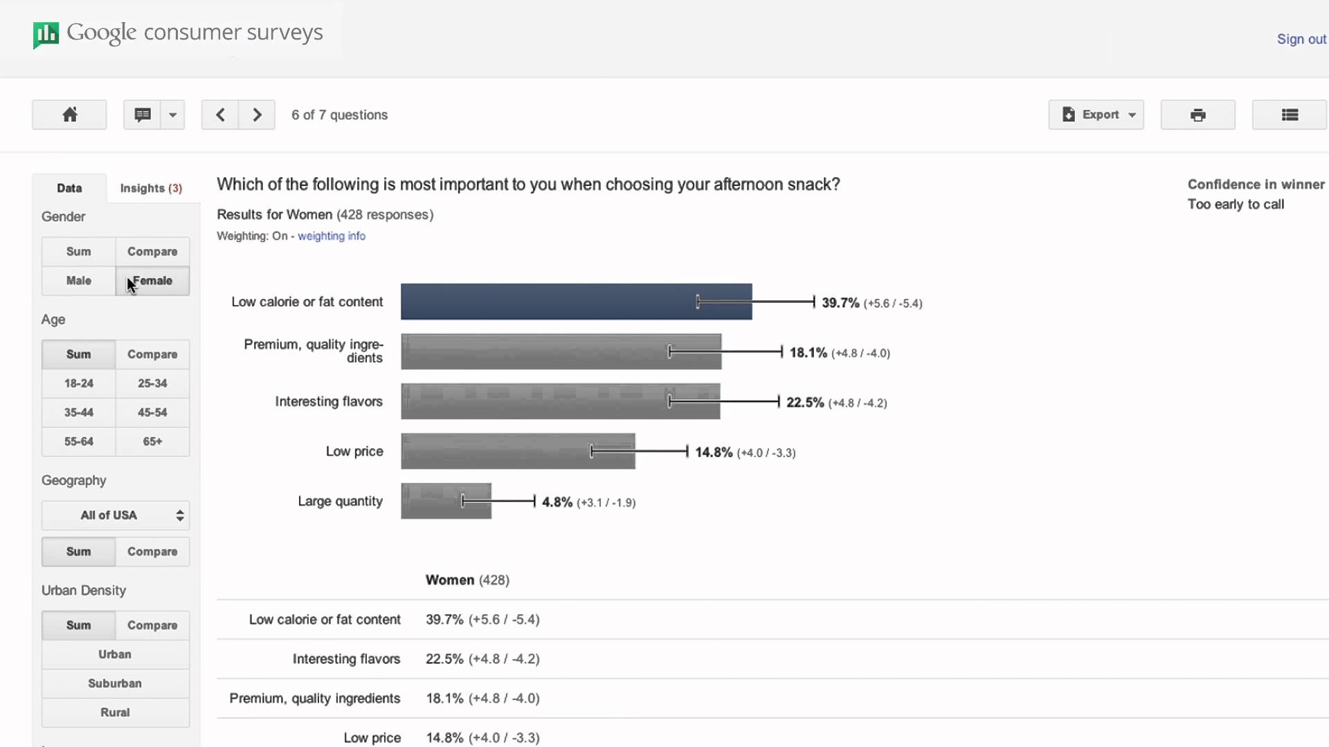The width and height of the screenshot is (1329, 747).
Task: Click the Low calorie or fat content bar
Action: pyautogui.click(x=576, y=301)
